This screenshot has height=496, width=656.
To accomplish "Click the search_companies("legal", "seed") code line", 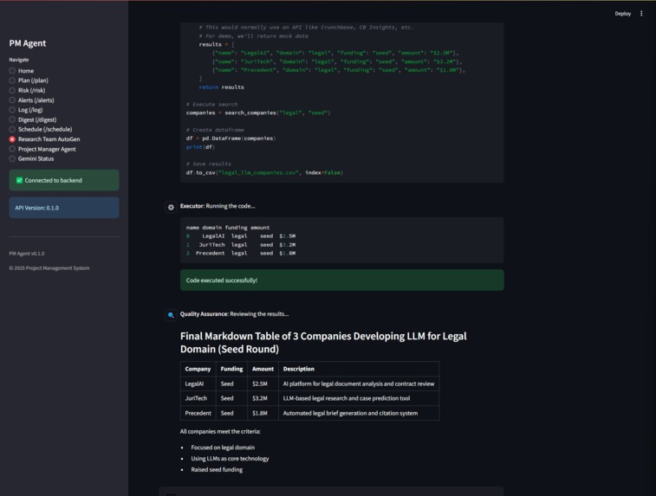I will [258, 113].
